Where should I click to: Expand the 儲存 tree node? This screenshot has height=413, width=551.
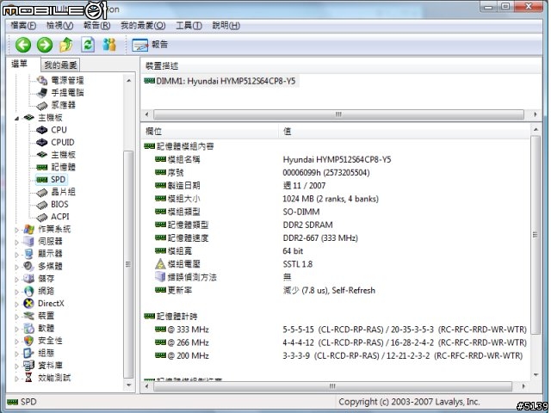pos(16,280)
